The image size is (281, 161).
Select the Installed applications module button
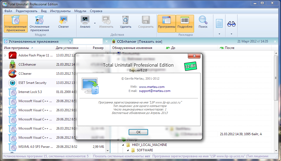[x=16, y=24]
